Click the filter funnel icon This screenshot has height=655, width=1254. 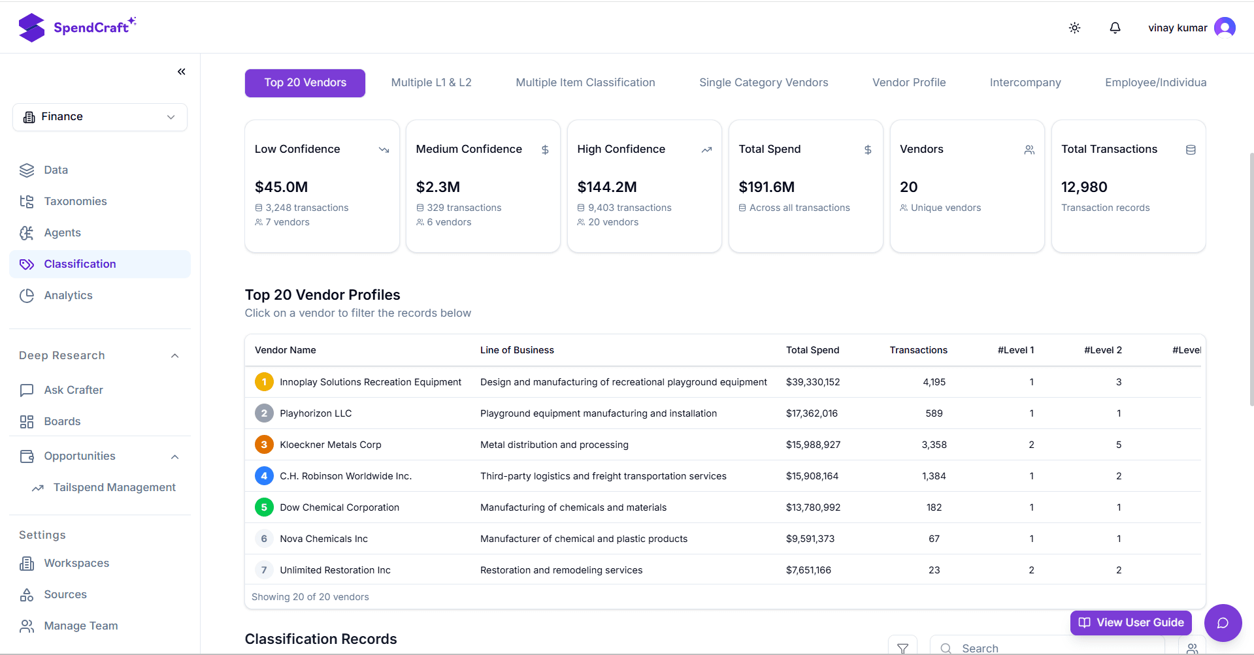coord(902,647)
